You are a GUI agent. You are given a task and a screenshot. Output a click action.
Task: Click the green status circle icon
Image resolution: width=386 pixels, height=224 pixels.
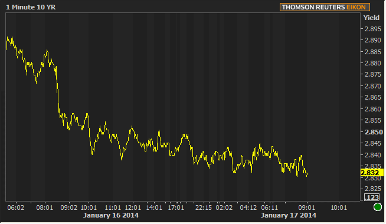[378, 207]
